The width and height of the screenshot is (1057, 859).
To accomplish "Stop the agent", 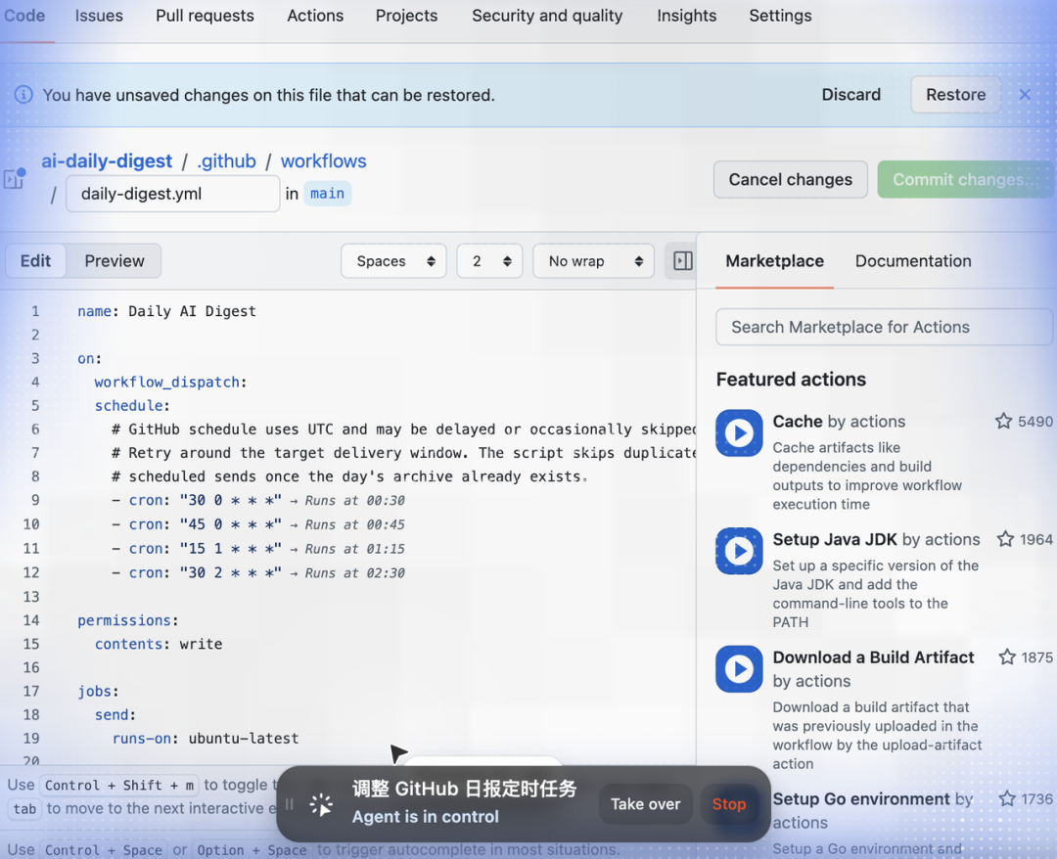I will pyautogui.click(x=729, y=804).
